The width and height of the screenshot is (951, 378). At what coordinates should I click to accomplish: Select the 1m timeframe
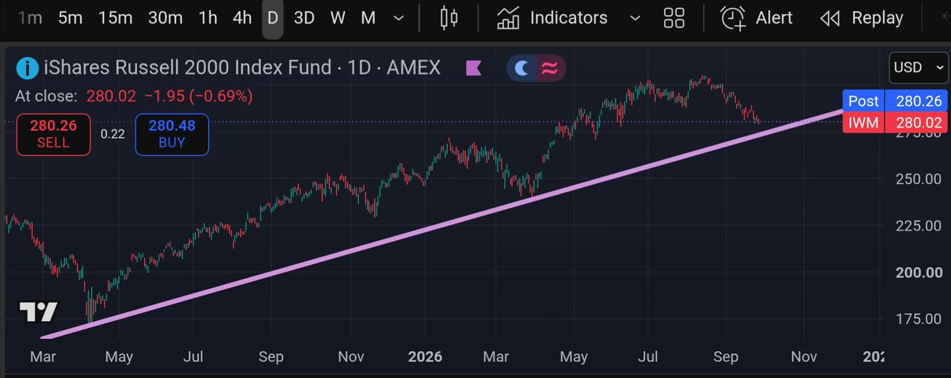(29, 17)
